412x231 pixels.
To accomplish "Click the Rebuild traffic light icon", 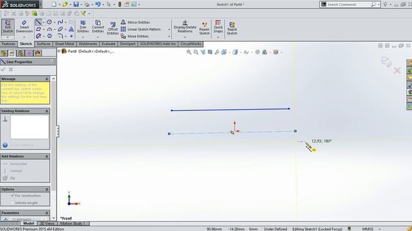I will (x=120, y=4).
